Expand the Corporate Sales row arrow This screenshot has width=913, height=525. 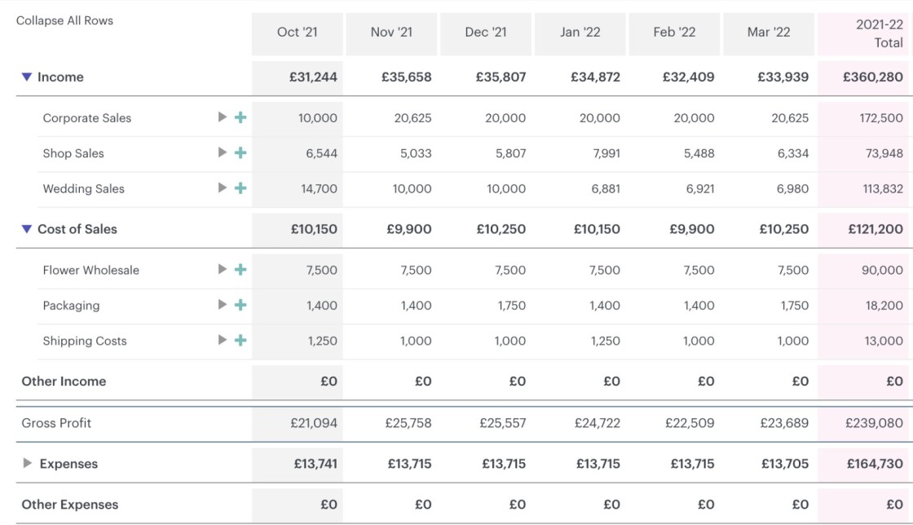223,117
